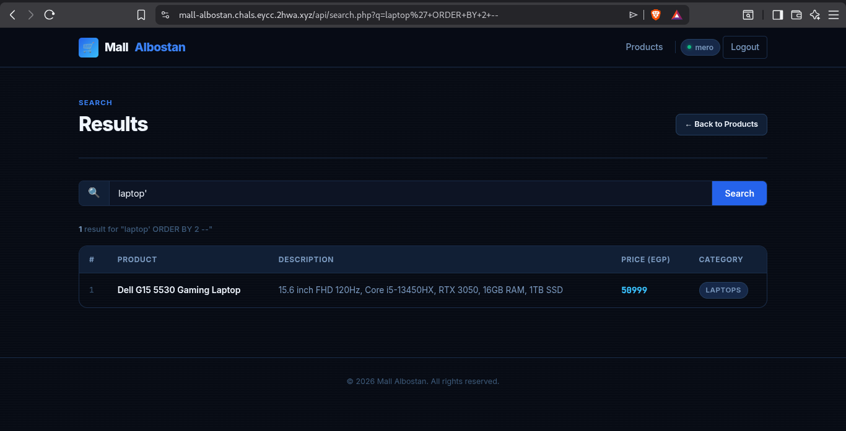
Task: Click the mero user badge
Action: point(700,48)
